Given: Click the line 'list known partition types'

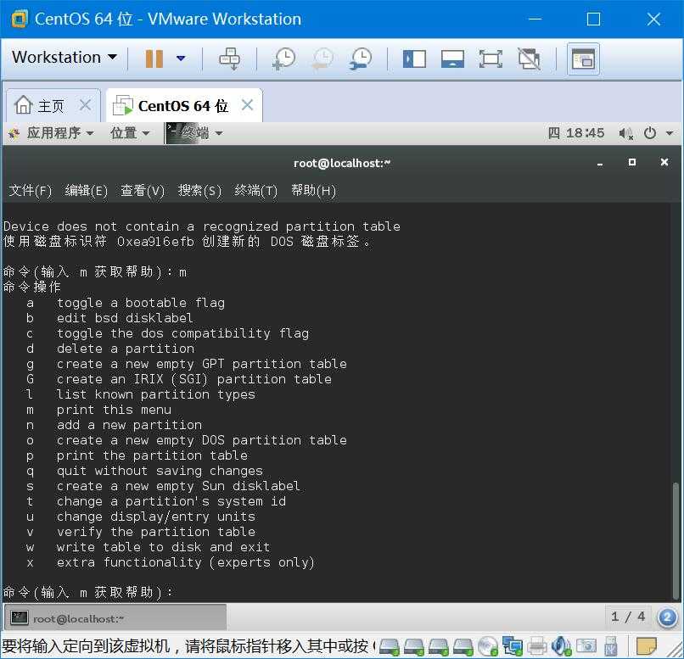Looking at the screenshot, I should coord(156,394).
